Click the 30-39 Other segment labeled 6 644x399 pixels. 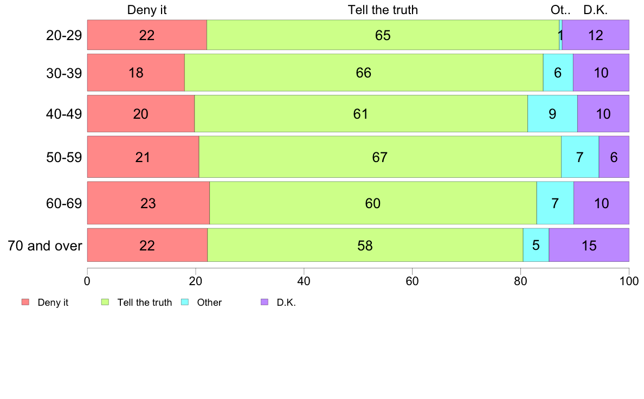[x=558, y=72]
